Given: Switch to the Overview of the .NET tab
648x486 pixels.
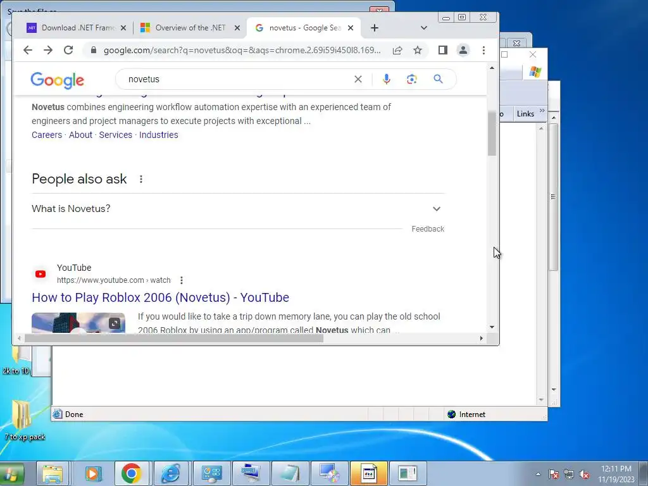Looking at the screenshot, I should pos(190,28).
